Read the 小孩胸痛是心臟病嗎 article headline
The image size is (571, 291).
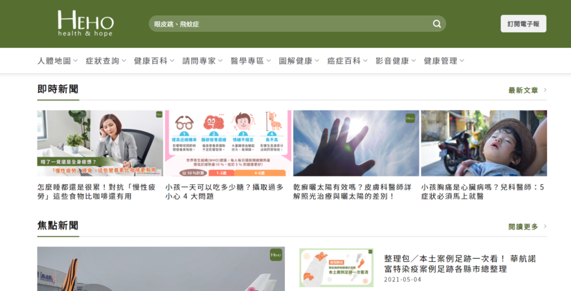coord(483,191)
